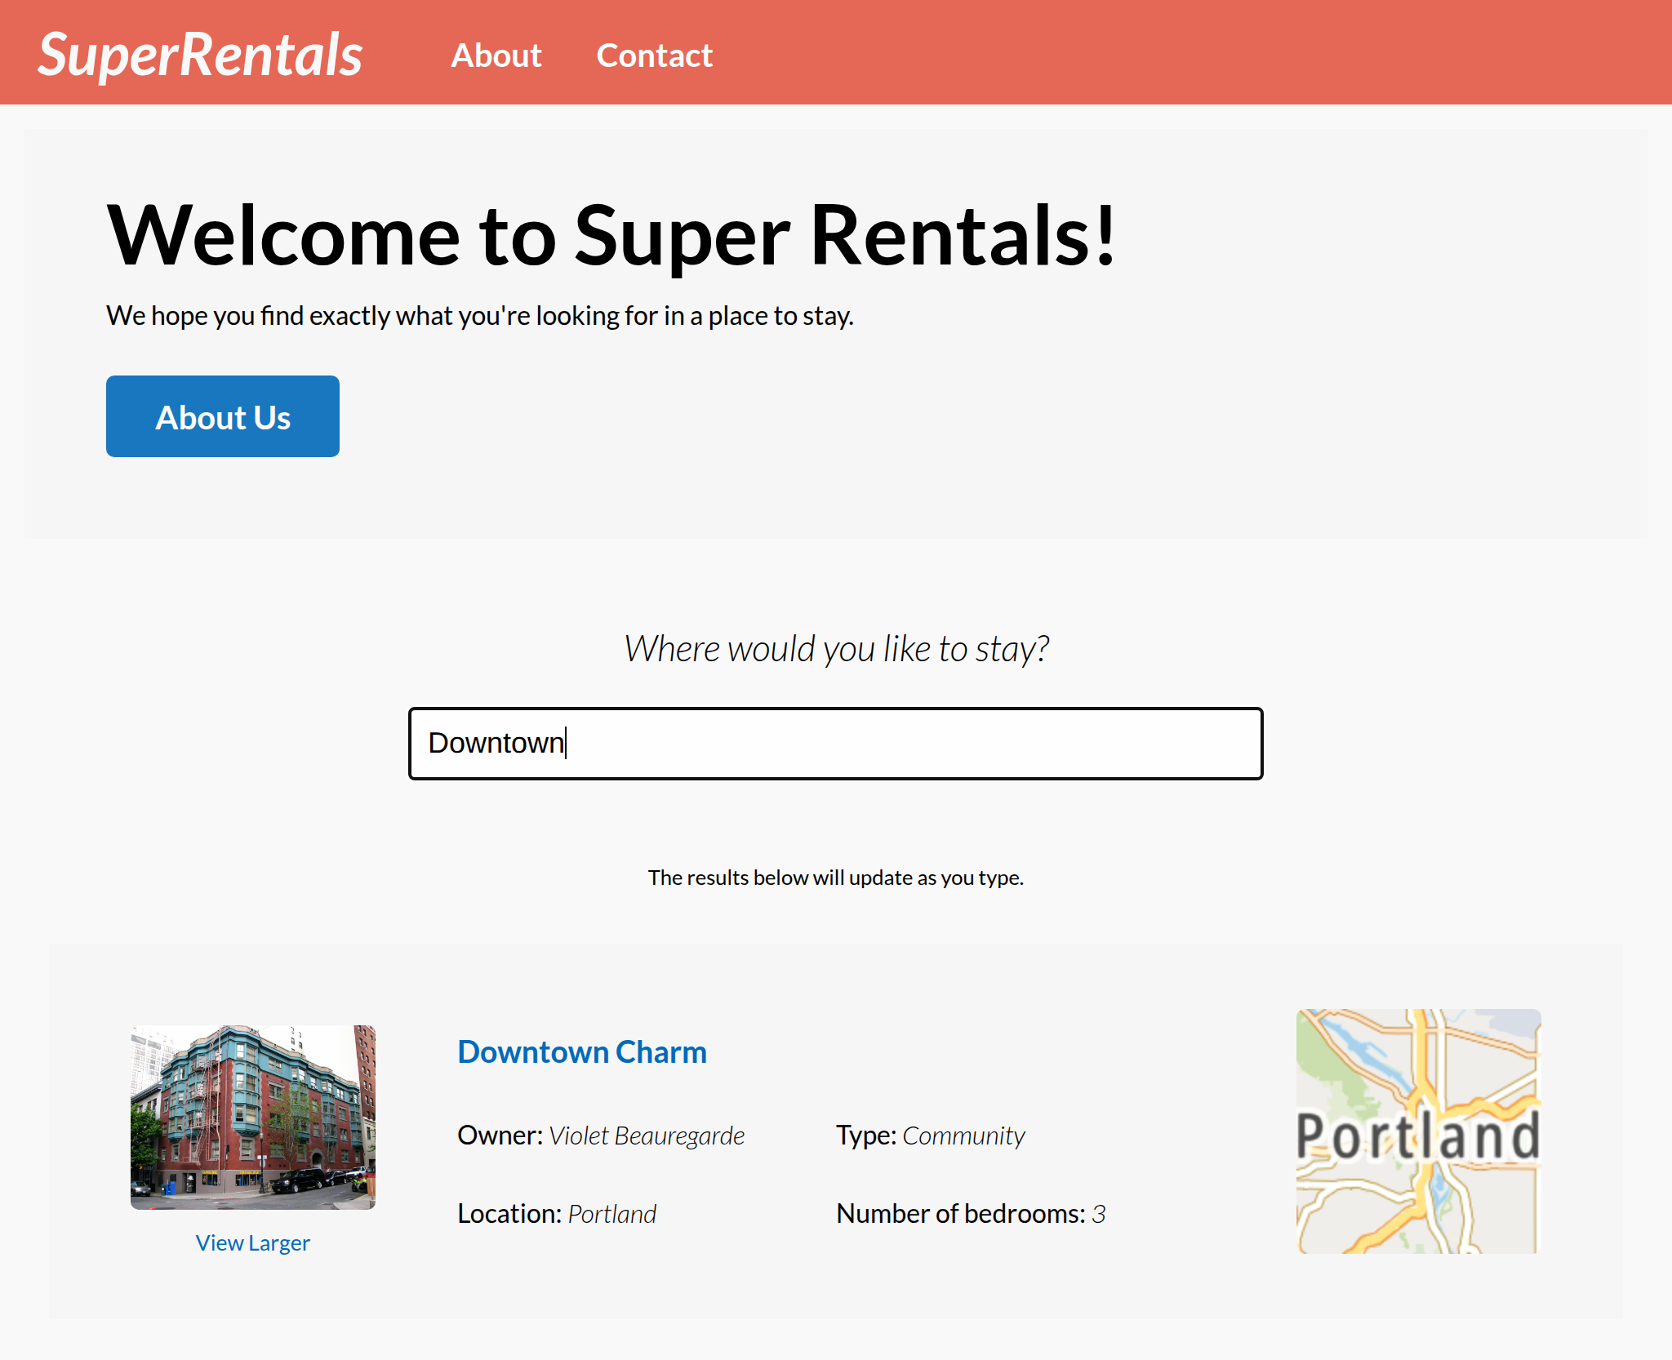Image resolution: width=1672 pixels, height=1360 pixels.
Task: Open the About page from the navigation
Action: pyautogui.click(x=496, y=55)
